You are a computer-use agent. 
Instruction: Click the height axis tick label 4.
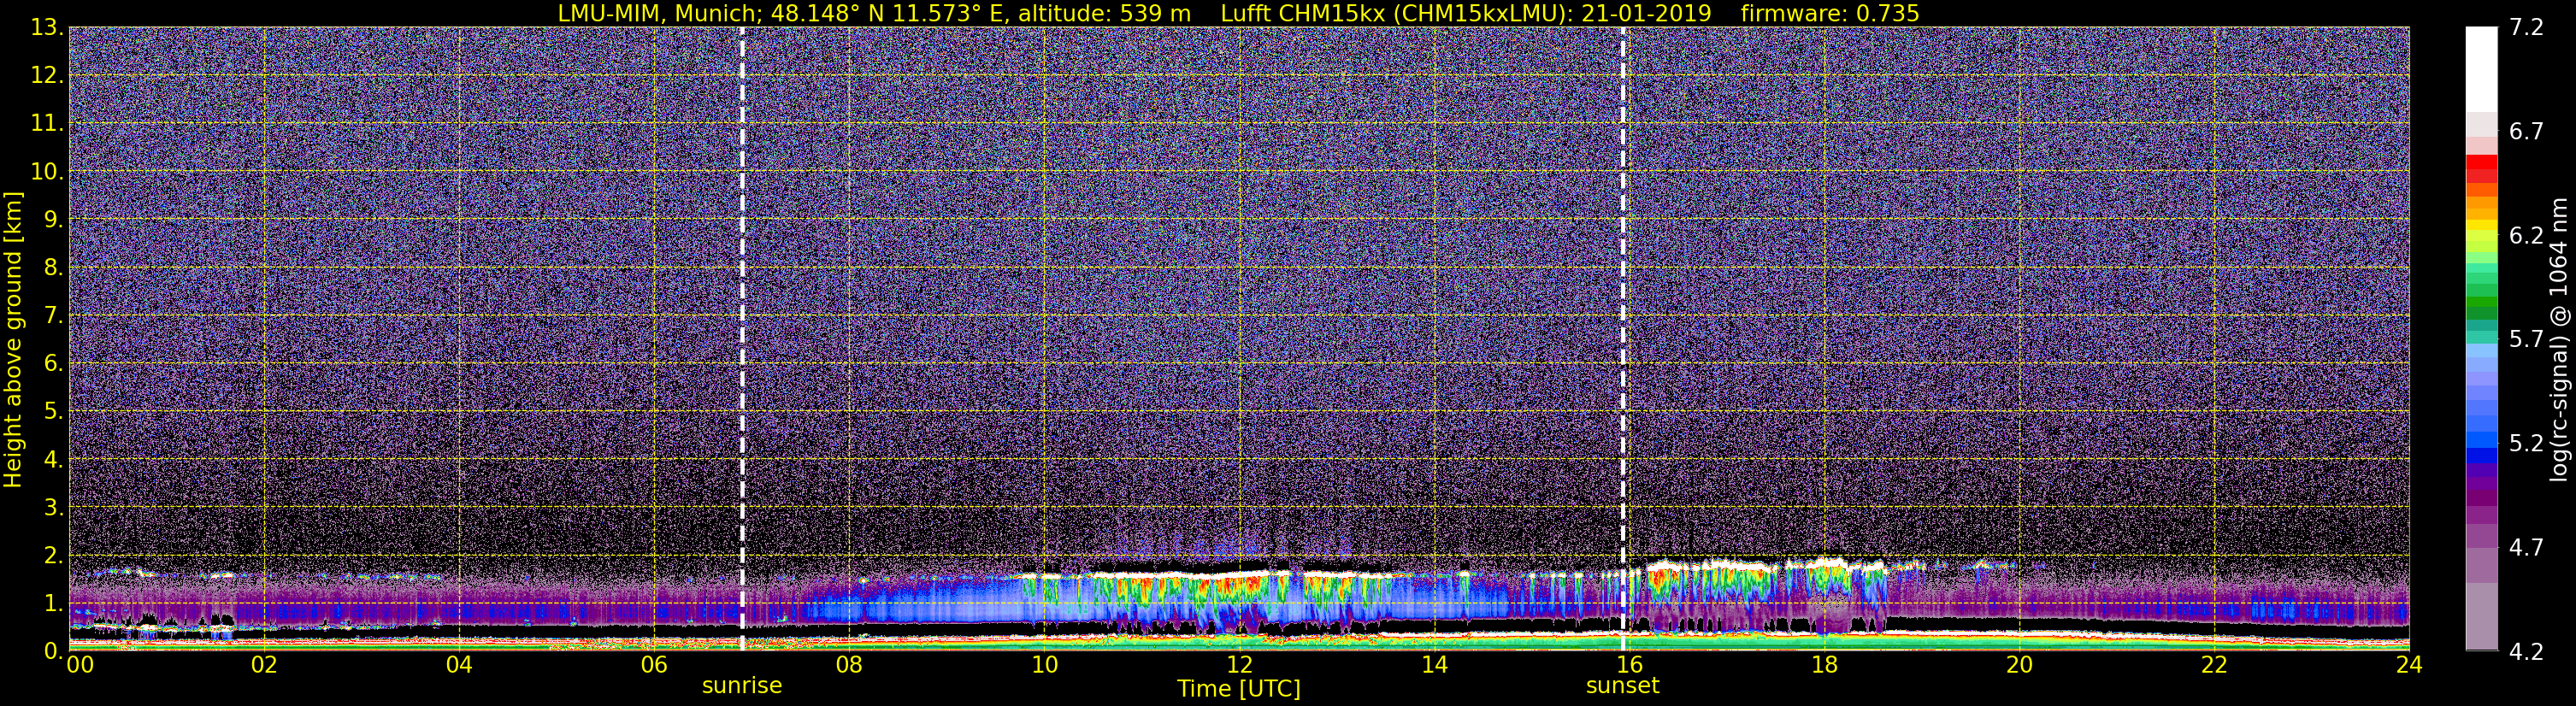point(53,460)
